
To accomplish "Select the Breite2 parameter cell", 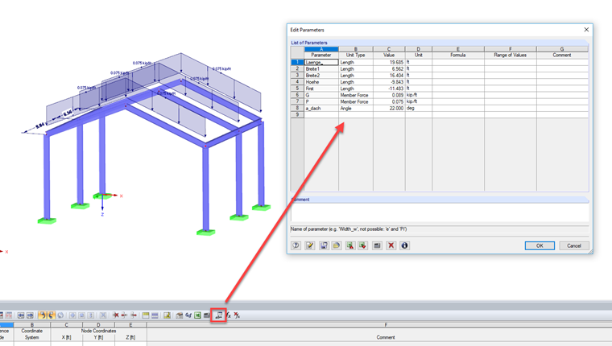I will pos(321,76).
